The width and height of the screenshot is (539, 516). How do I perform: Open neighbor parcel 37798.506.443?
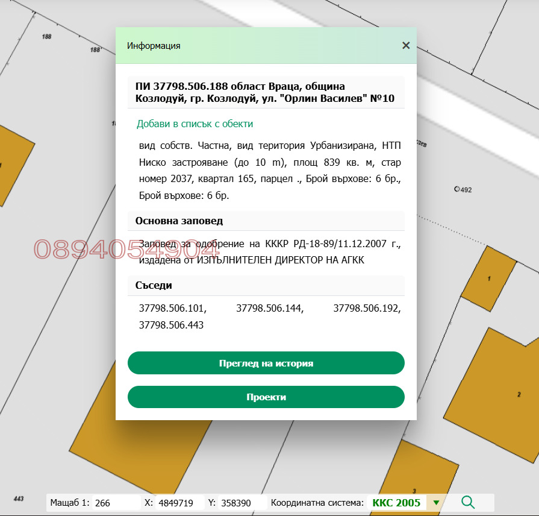[x=172, y=325]
